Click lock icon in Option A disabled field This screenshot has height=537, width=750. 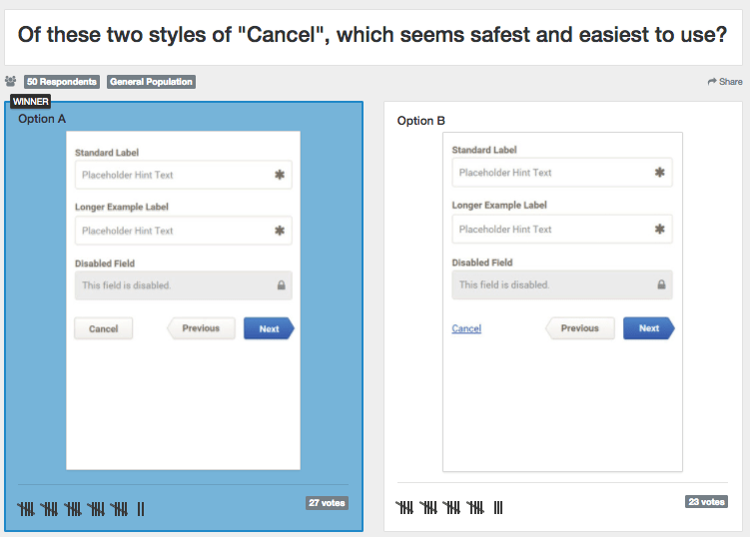[282, 285]
